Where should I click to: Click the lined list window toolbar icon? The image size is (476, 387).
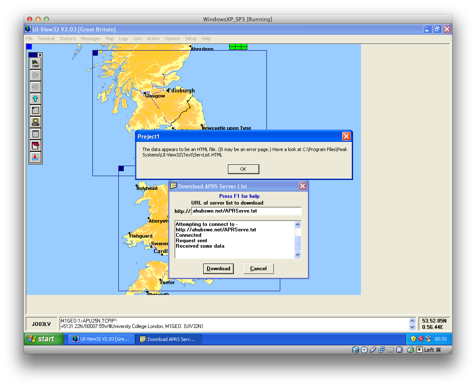[36, 134]
